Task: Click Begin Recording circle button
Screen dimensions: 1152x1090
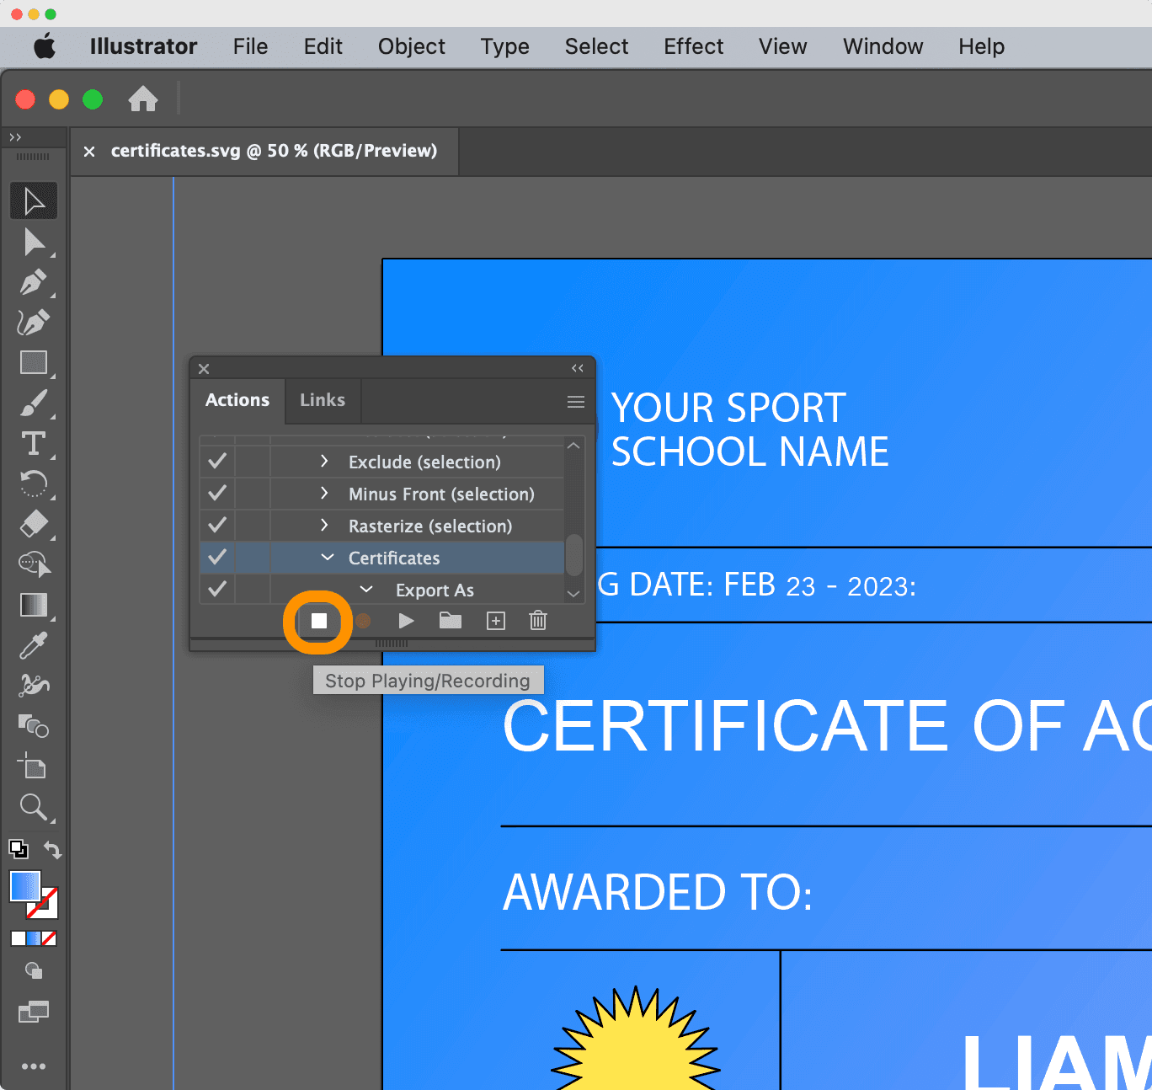Action: pos(363,621)
